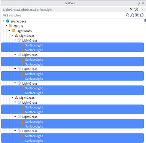146x143 pixels.
Task: Collapse the Workspace node
Action: point(4,21)
